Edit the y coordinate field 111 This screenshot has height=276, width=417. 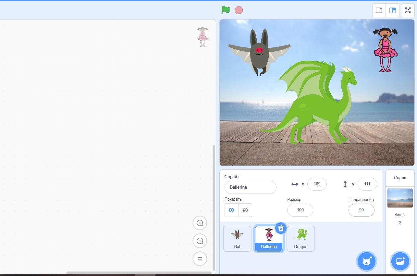click(x=367, y=184)
